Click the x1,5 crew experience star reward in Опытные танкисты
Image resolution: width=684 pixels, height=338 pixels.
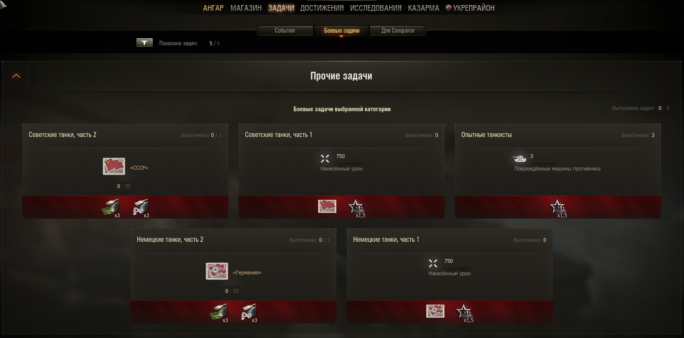[558, 208]
